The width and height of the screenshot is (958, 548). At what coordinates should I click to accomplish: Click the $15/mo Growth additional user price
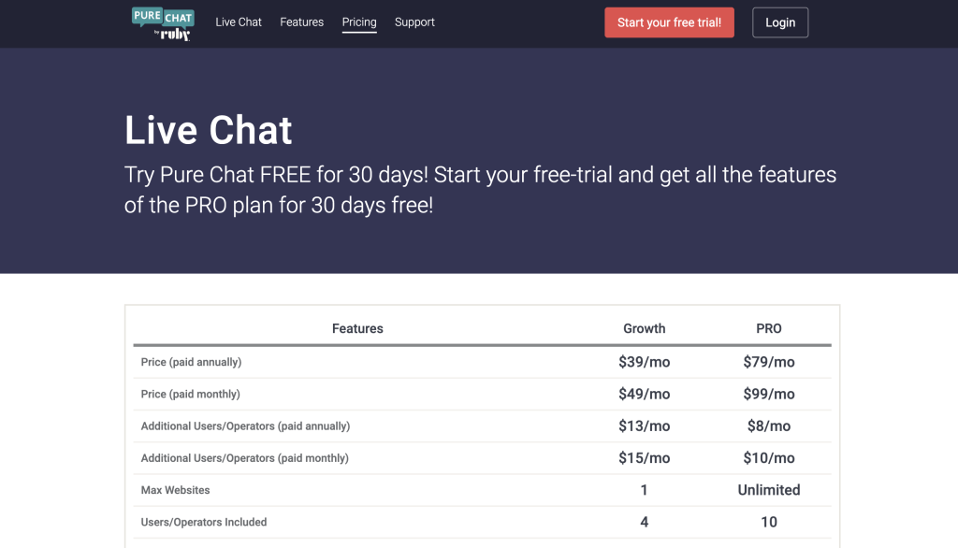[644, 458]
